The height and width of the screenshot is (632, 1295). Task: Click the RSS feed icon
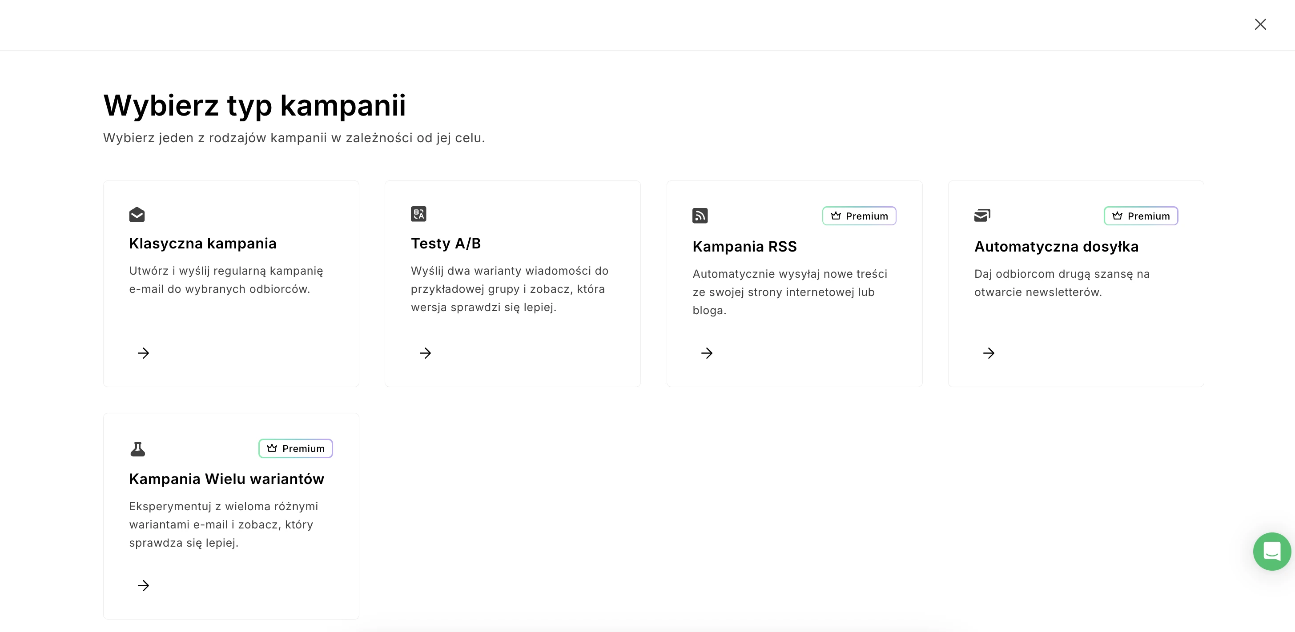tap(700, 216)
